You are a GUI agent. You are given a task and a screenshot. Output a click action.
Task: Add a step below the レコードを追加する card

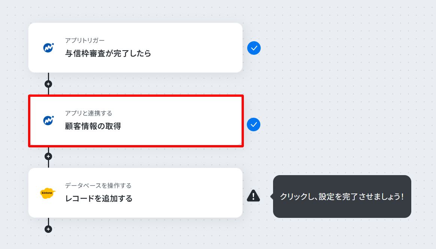pyautogui.click(x=48, y=229)
